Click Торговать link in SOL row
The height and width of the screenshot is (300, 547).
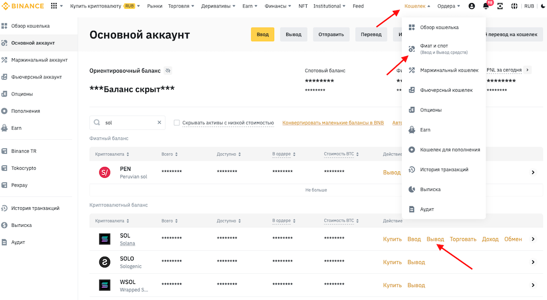pos(463,239)
